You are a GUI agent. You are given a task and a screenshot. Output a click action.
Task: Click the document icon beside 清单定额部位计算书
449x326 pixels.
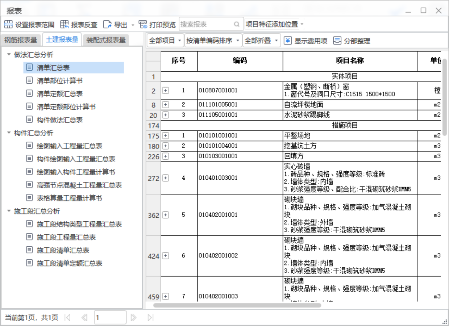29,106
